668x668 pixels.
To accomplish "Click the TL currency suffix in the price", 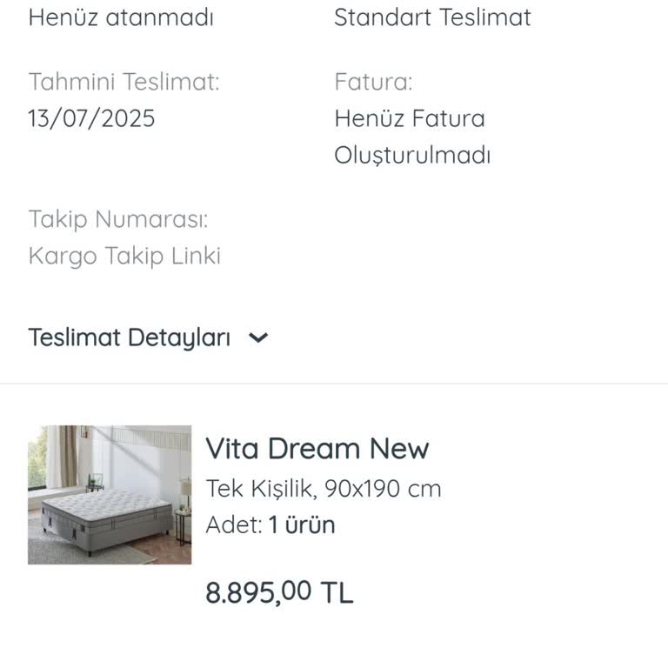I will tap(337, 593).
